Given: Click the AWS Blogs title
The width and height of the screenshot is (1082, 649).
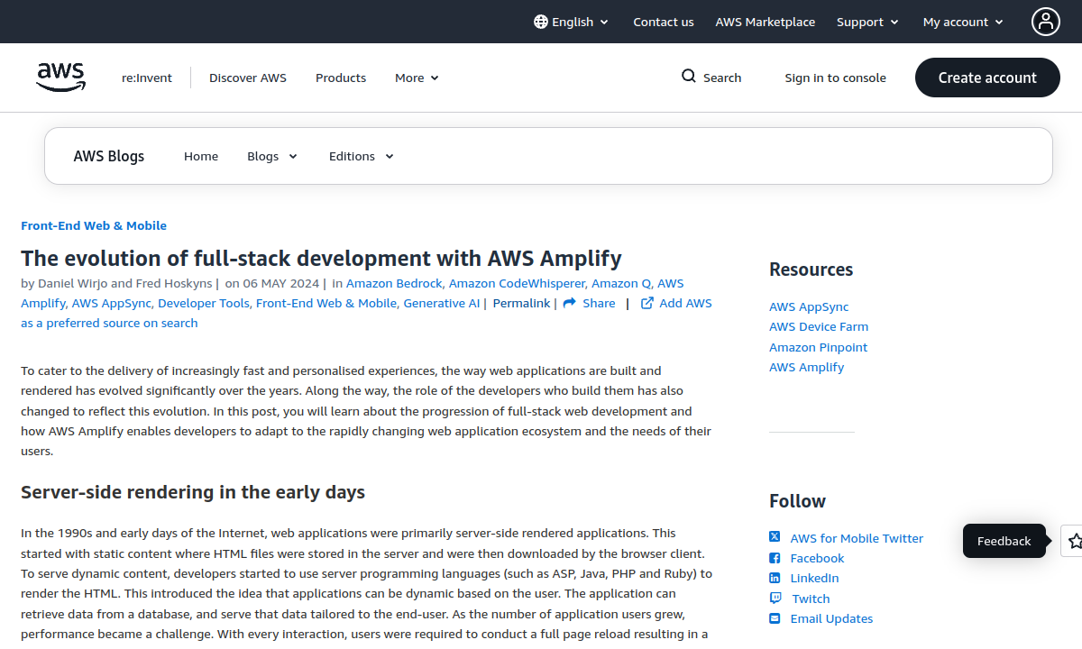Looking at the screenshot, I should coord(109,156).
